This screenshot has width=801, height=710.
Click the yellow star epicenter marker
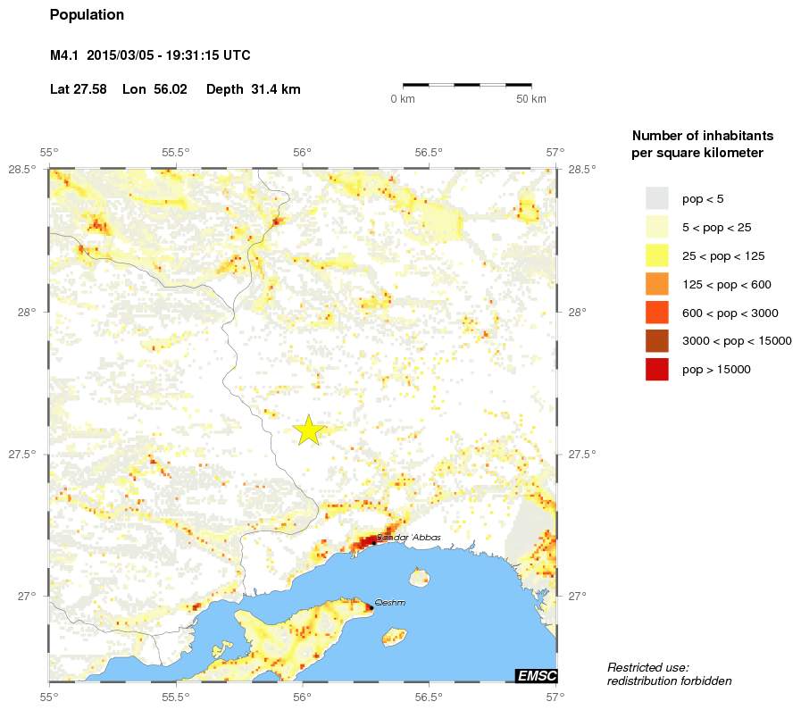coord(309,430)
